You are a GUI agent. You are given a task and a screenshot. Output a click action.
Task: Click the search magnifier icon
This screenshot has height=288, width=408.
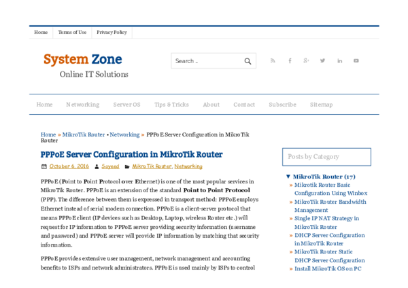click(x=248, y=61)
